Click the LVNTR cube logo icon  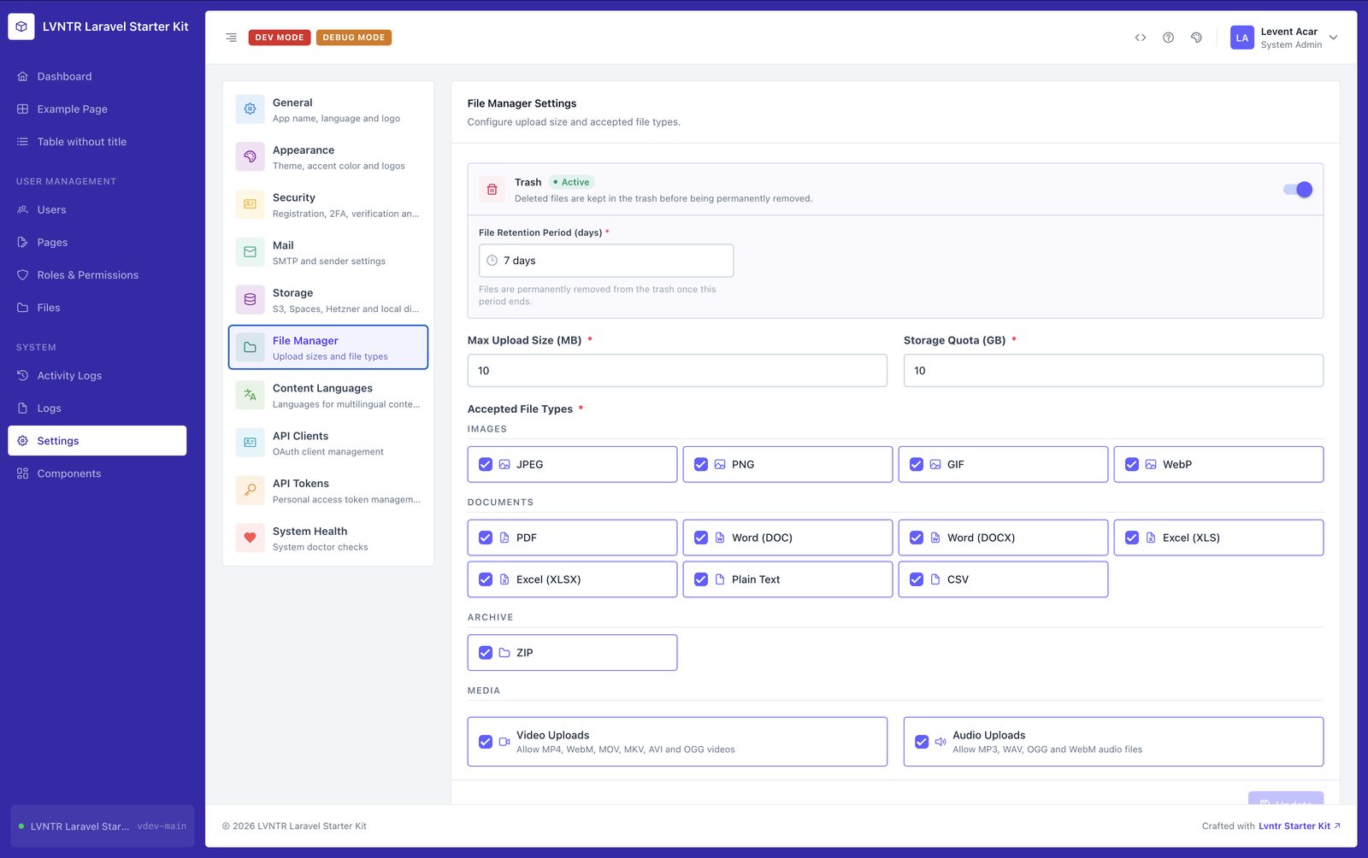[x=21, y=26]
